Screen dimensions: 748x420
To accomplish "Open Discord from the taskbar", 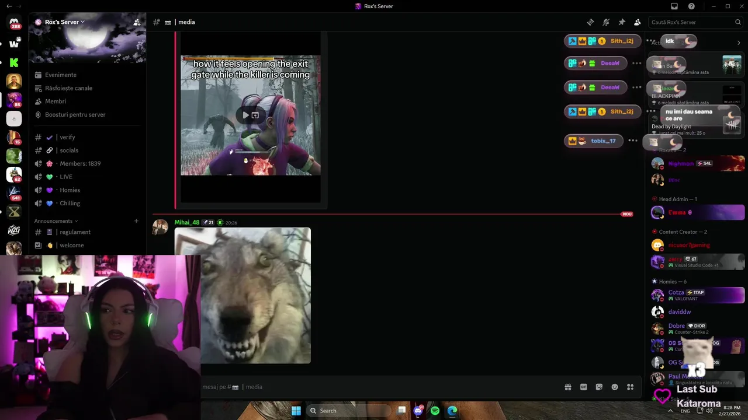I will (x=418, y=411).
